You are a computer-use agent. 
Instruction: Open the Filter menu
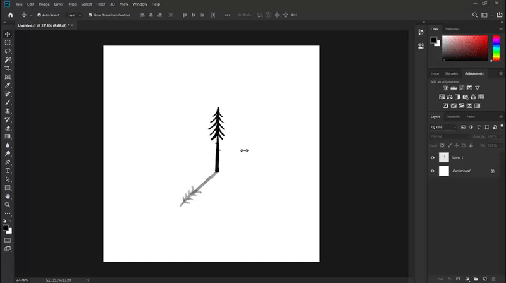tap(101, 4)
